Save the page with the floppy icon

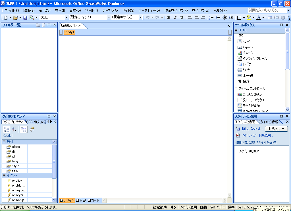[25, 18]
